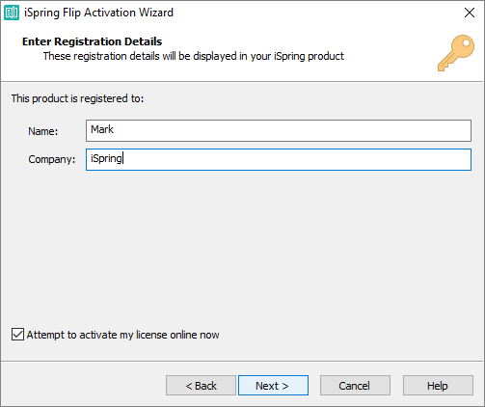The image size is (485, 407).
Task: Click the 'Name:' field label
Action: [43, 131]
